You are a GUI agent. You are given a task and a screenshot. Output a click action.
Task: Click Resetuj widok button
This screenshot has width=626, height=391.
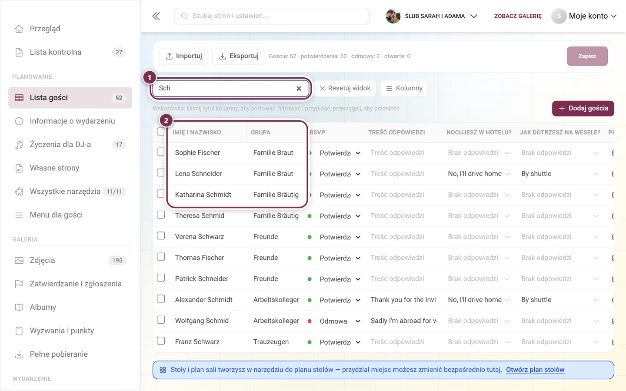coord(345,88)
